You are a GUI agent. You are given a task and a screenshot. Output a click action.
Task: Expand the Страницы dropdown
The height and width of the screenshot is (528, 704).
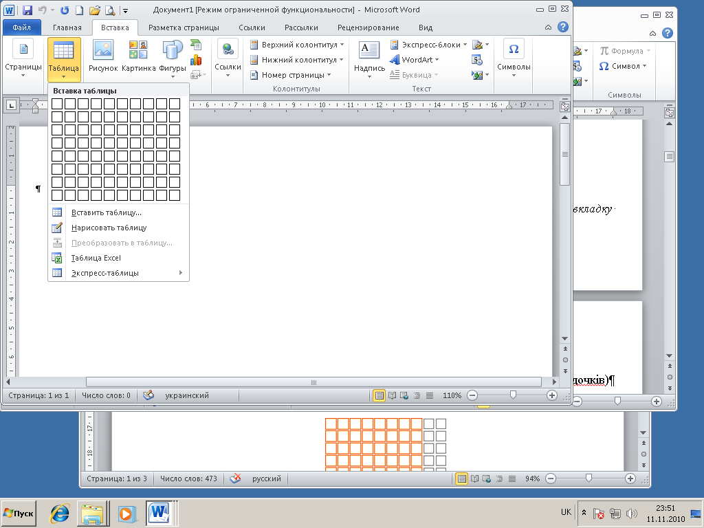23,76
